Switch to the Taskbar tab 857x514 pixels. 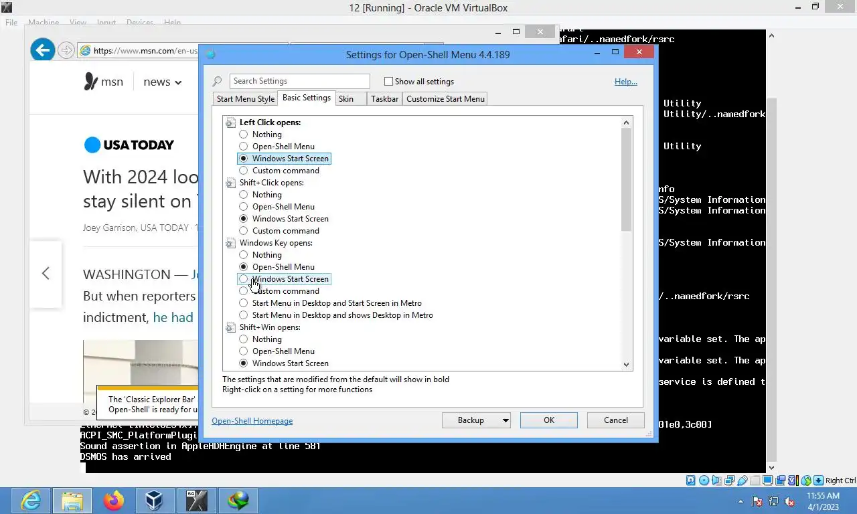(385, 99)
